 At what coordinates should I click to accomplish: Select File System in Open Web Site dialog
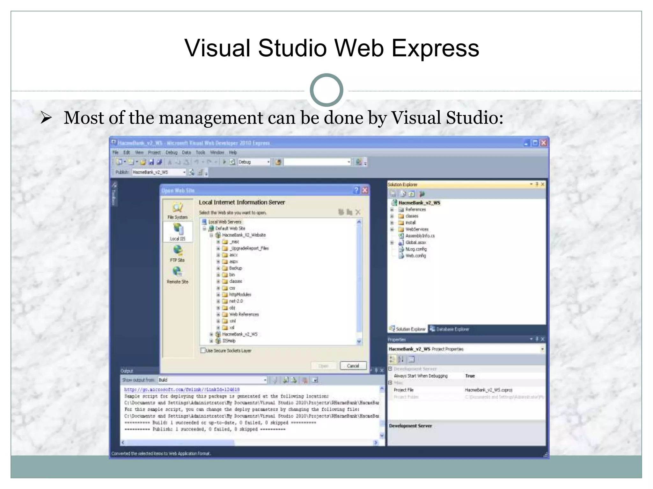coord(178,211)
